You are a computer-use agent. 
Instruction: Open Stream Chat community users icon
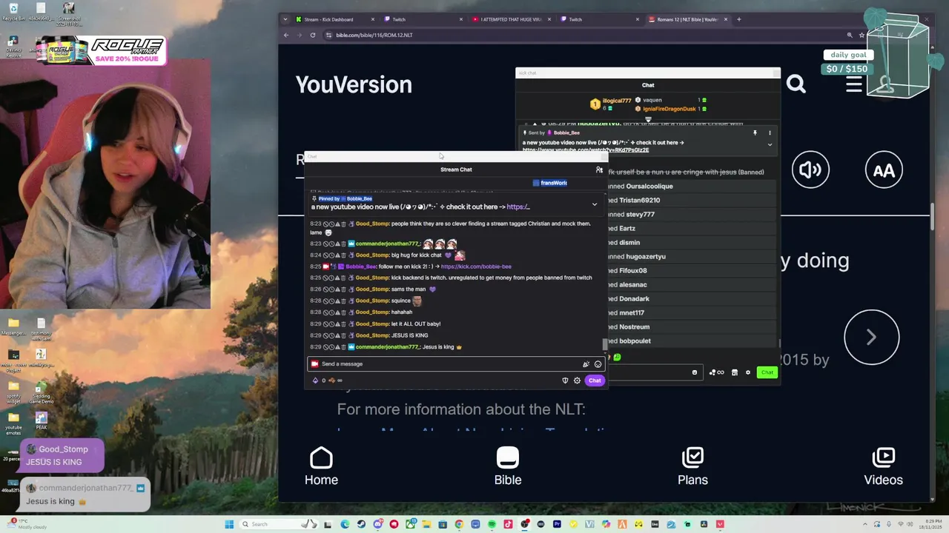tap(599, 170)
